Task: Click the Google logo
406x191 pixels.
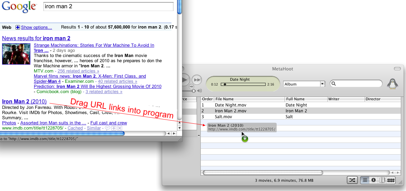Action: point(19,7)
